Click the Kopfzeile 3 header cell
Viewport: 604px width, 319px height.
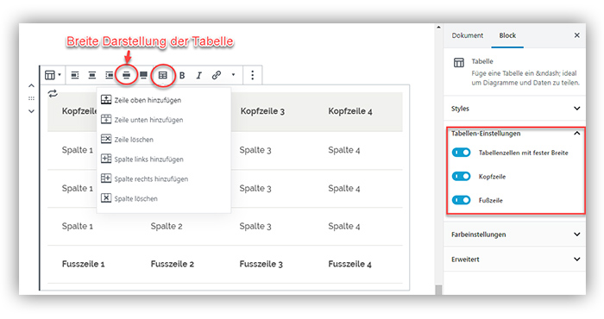[x=262, y=111]
